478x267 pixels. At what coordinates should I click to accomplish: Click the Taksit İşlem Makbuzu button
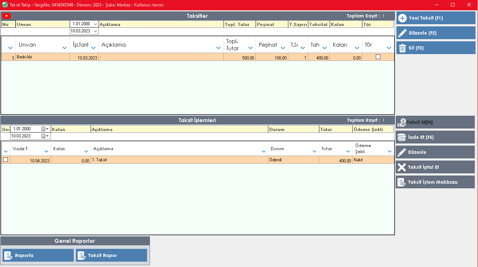(435, 182)
